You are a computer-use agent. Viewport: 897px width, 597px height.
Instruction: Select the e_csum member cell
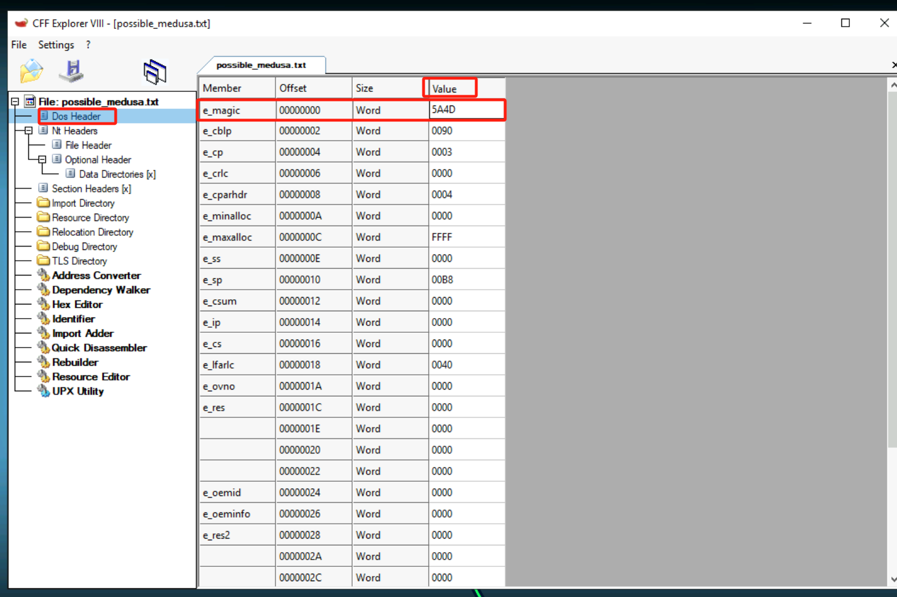(x=237, y=301)
